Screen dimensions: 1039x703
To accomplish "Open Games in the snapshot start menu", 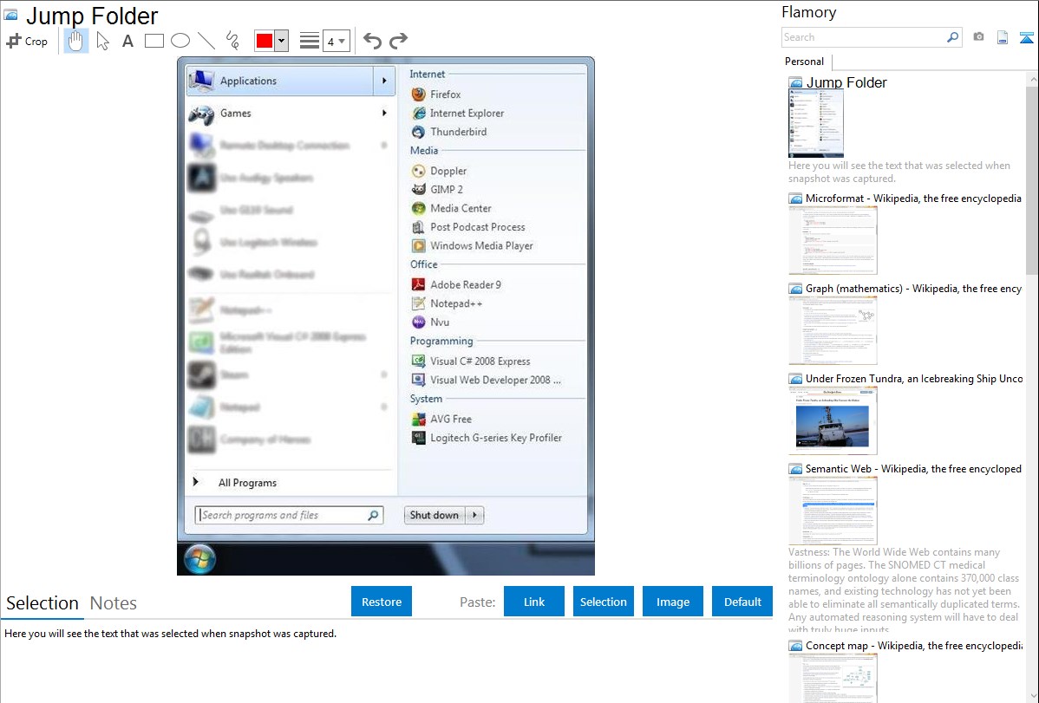I will [291, 114].
